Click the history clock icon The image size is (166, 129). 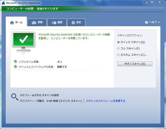(54, 23)
